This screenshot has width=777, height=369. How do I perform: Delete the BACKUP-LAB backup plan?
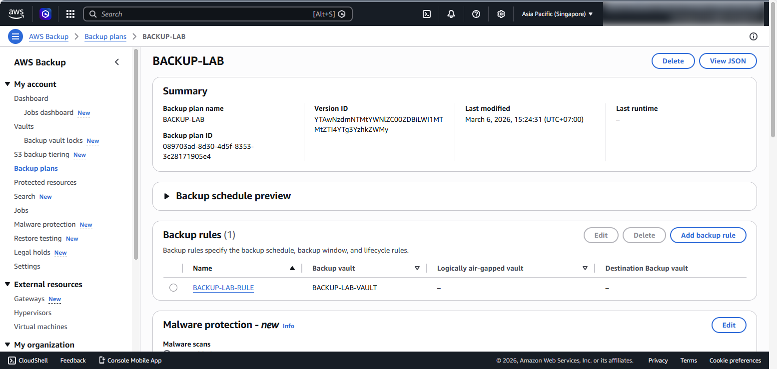click(x=673, y=61)
